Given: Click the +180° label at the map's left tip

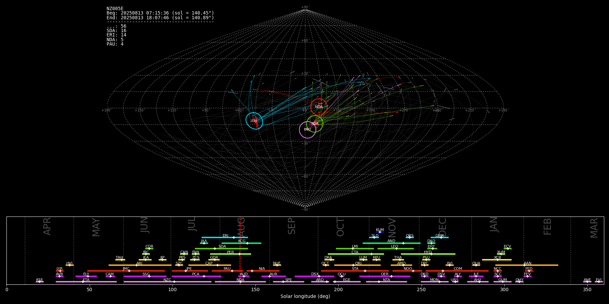Looking at the screenshot, I should pos(106,110).
